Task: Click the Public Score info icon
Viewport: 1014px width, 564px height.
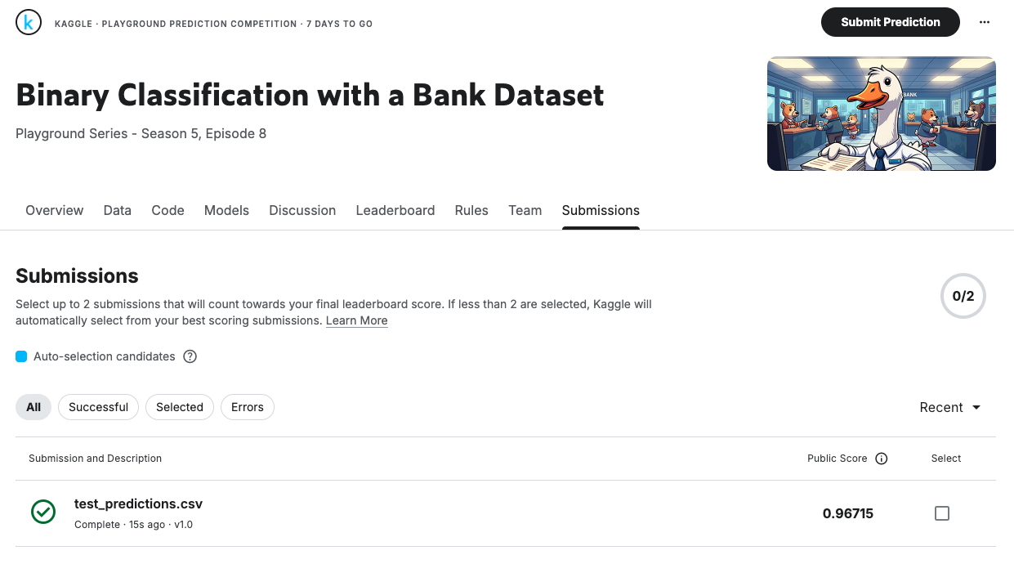Action: [x=881, y=459]
